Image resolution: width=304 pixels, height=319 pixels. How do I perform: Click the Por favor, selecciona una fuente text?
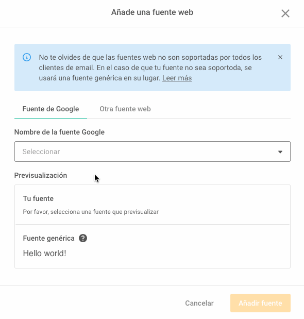tap(91, 212)
